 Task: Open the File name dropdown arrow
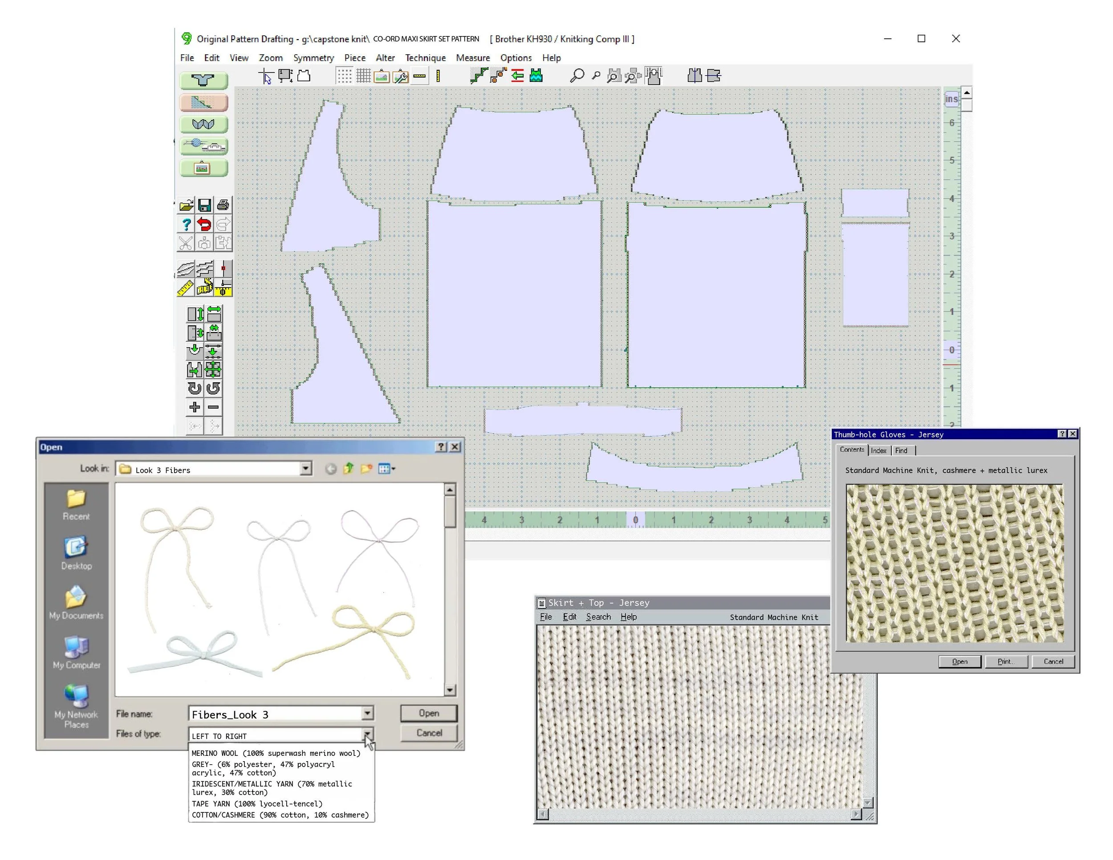click(367, 713)
